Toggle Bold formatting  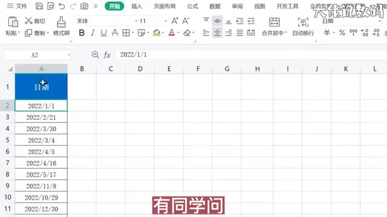82,33
